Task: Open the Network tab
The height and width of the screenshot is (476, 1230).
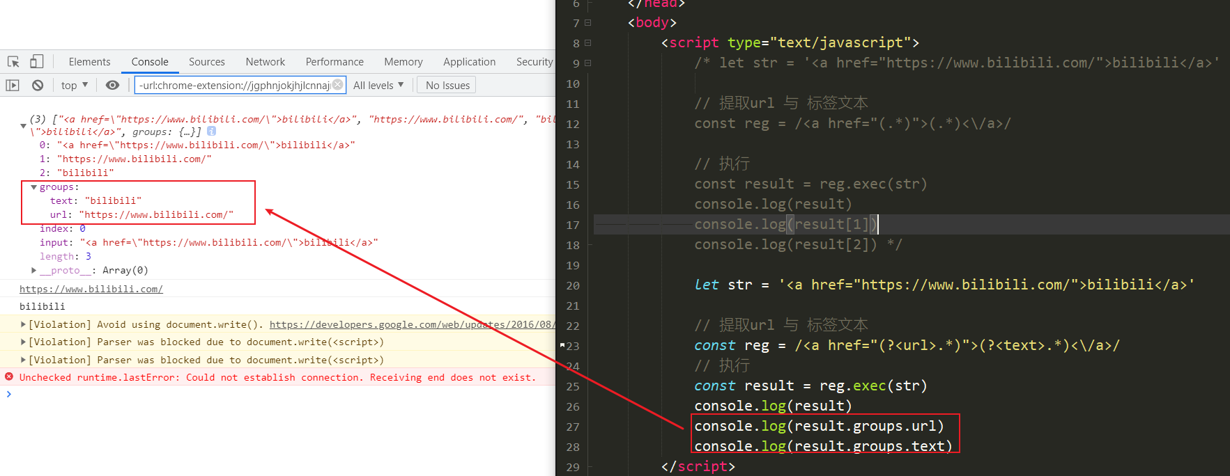Action: tap(266, 62)
